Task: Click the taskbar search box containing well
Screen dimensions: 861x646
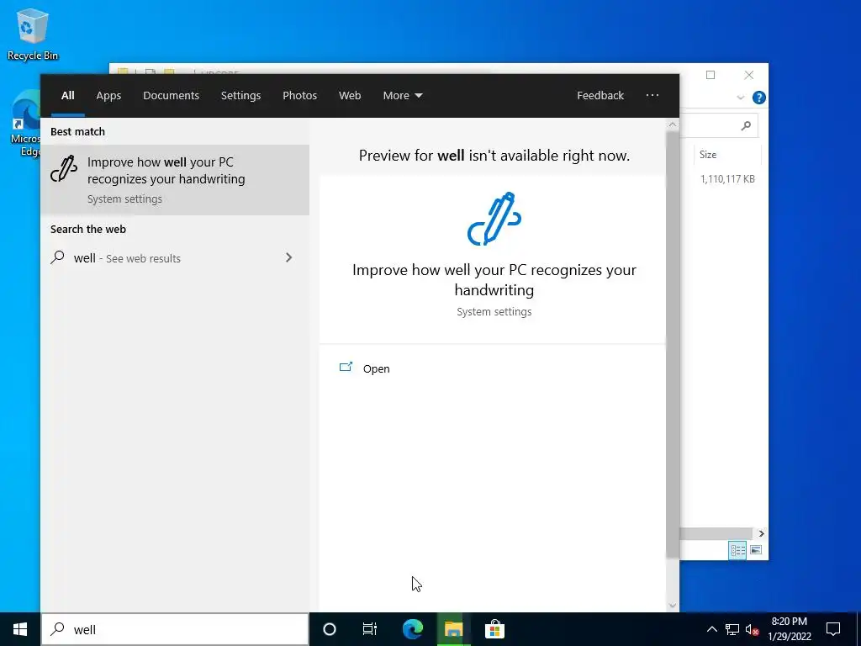Action: (175, 629)
